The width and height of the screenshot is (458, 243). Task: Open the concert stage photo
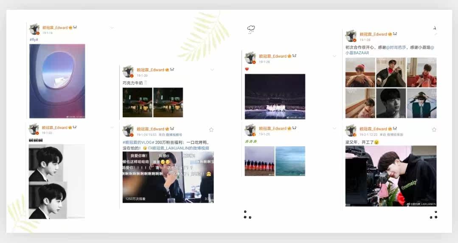(275, 96)
